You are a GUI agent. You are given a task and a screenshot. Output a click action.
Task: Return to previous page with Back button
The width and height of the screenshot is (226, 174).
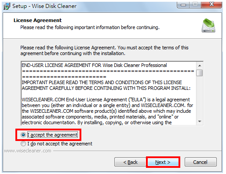pyautogui.click(x=130, y=162)
